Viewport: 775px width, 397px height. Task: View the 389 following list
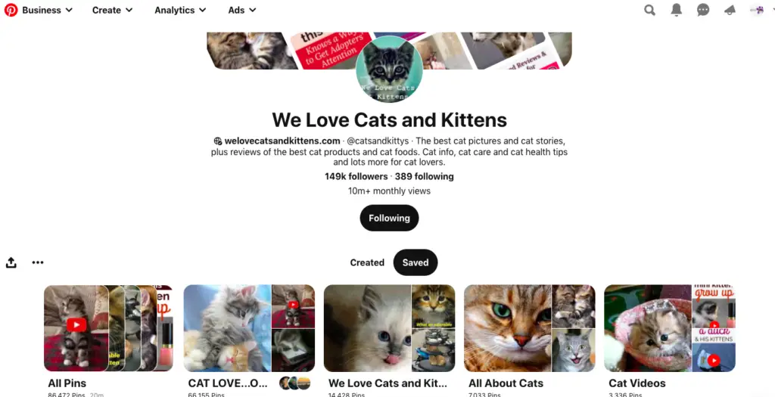tap(424, 176)
